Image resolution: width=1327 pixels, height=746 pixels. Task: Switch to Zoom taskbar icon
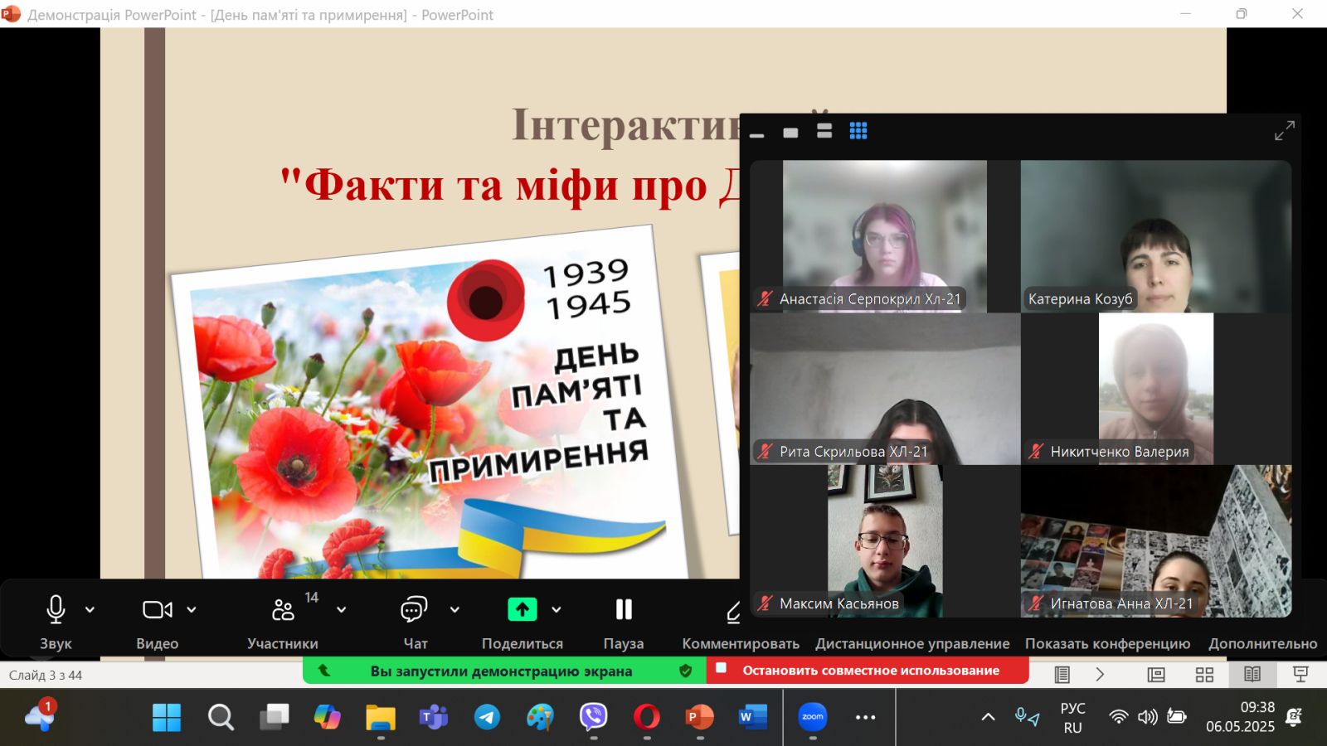(x=813, y=717)
